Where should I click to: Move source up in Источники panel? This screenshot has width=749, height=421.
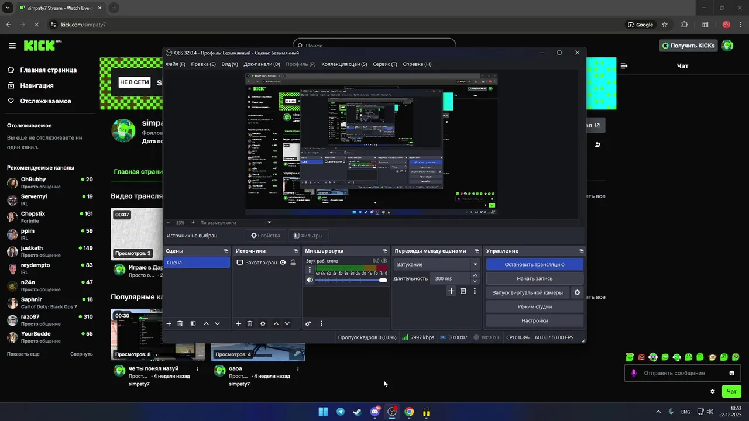click(276, 323)
